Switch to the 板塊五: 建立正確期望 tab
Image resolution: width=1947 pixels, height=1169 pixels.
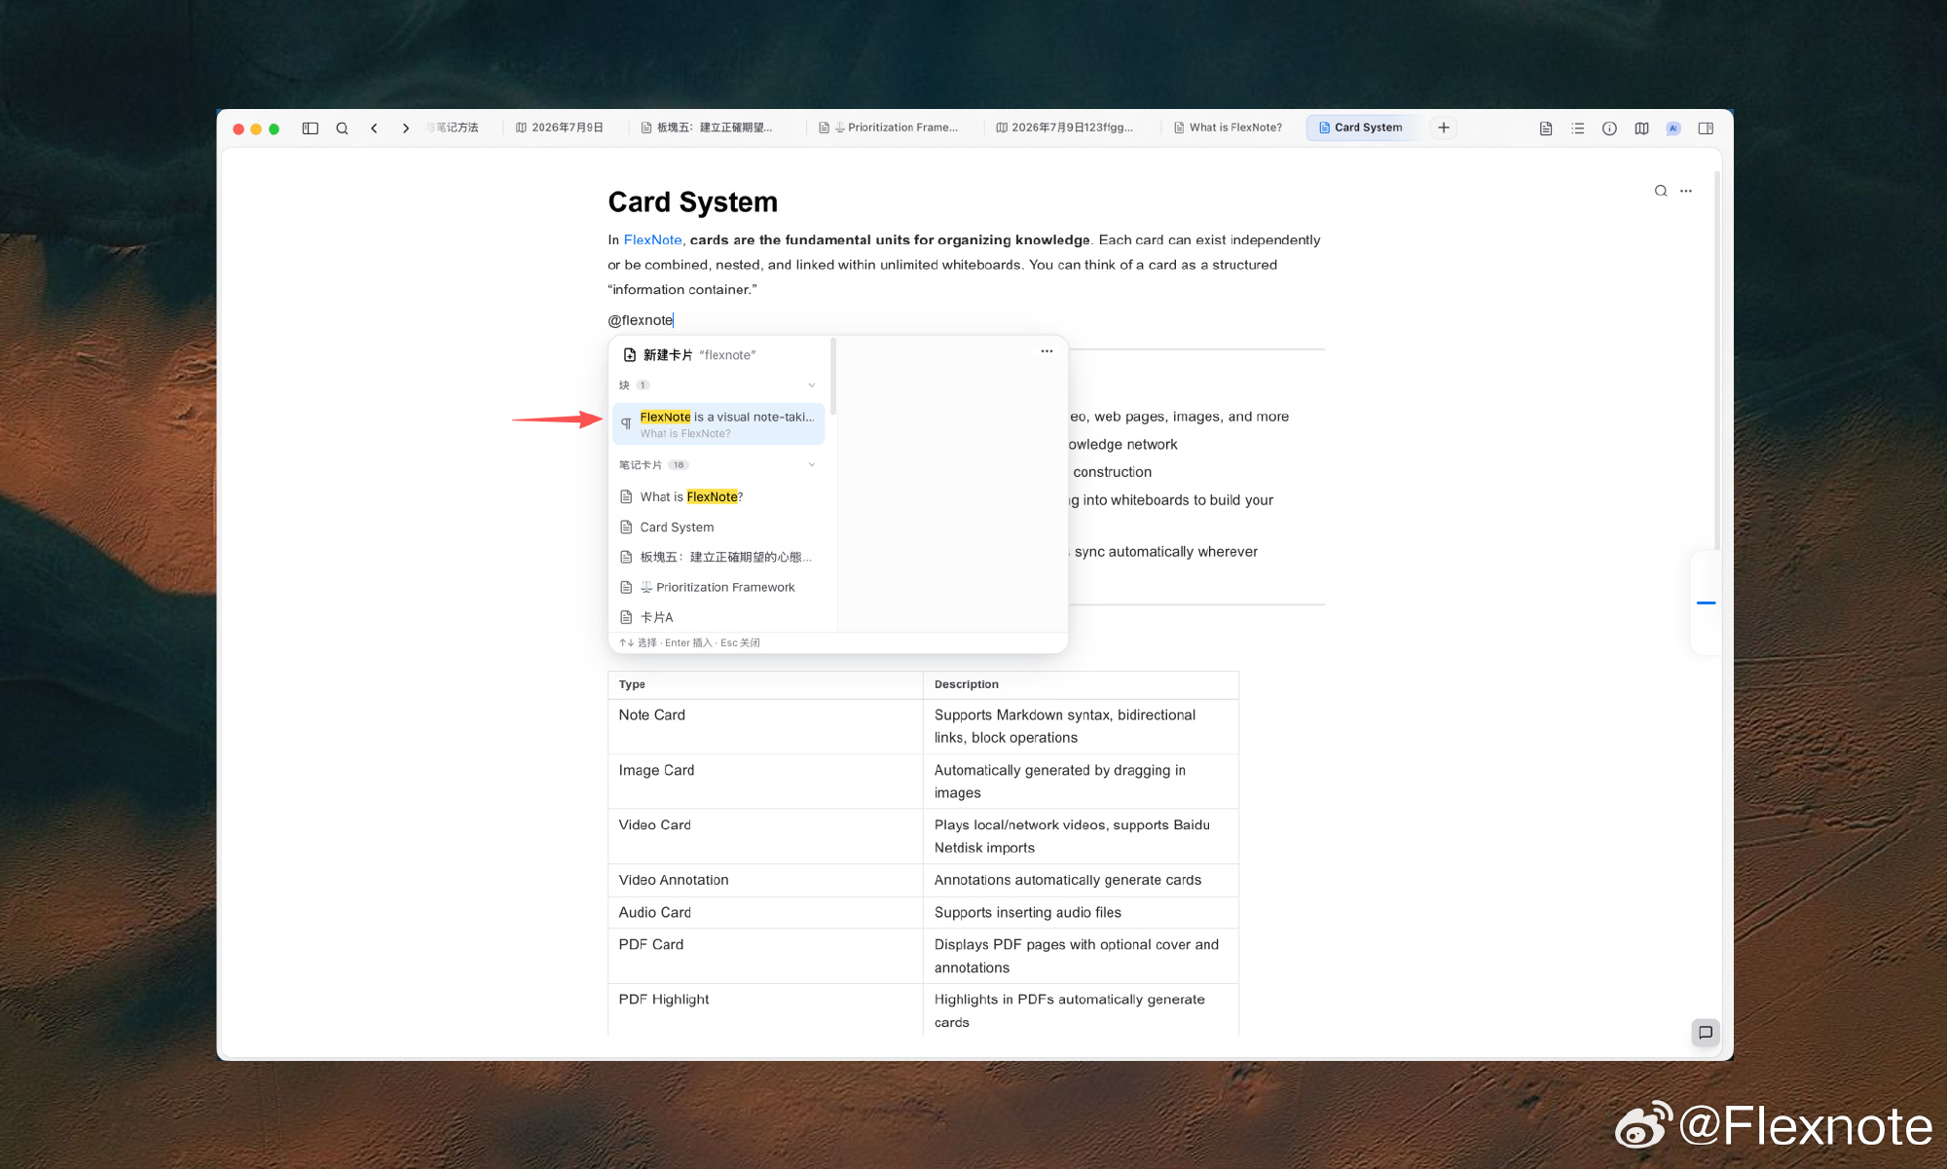click(x=707, y=128)
